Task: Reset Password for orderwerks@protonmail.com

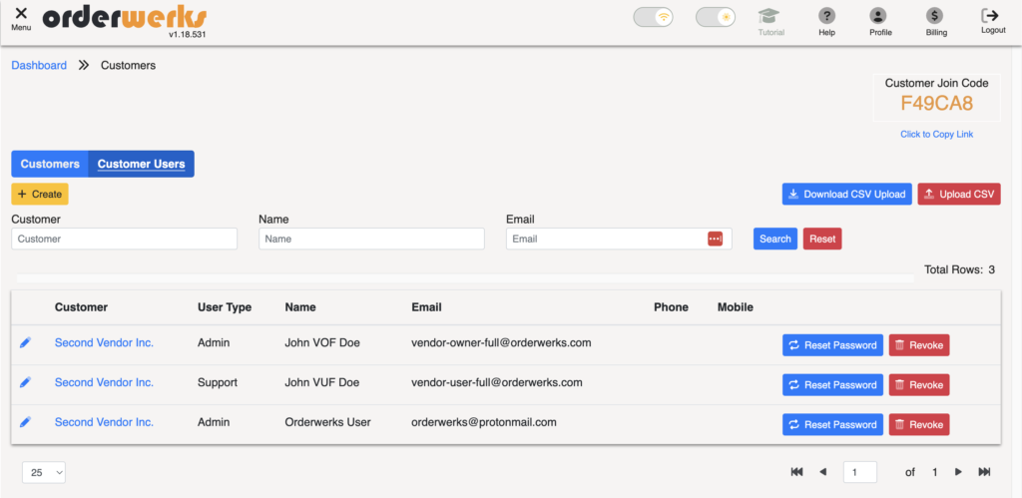Action: tap(832, 425)
